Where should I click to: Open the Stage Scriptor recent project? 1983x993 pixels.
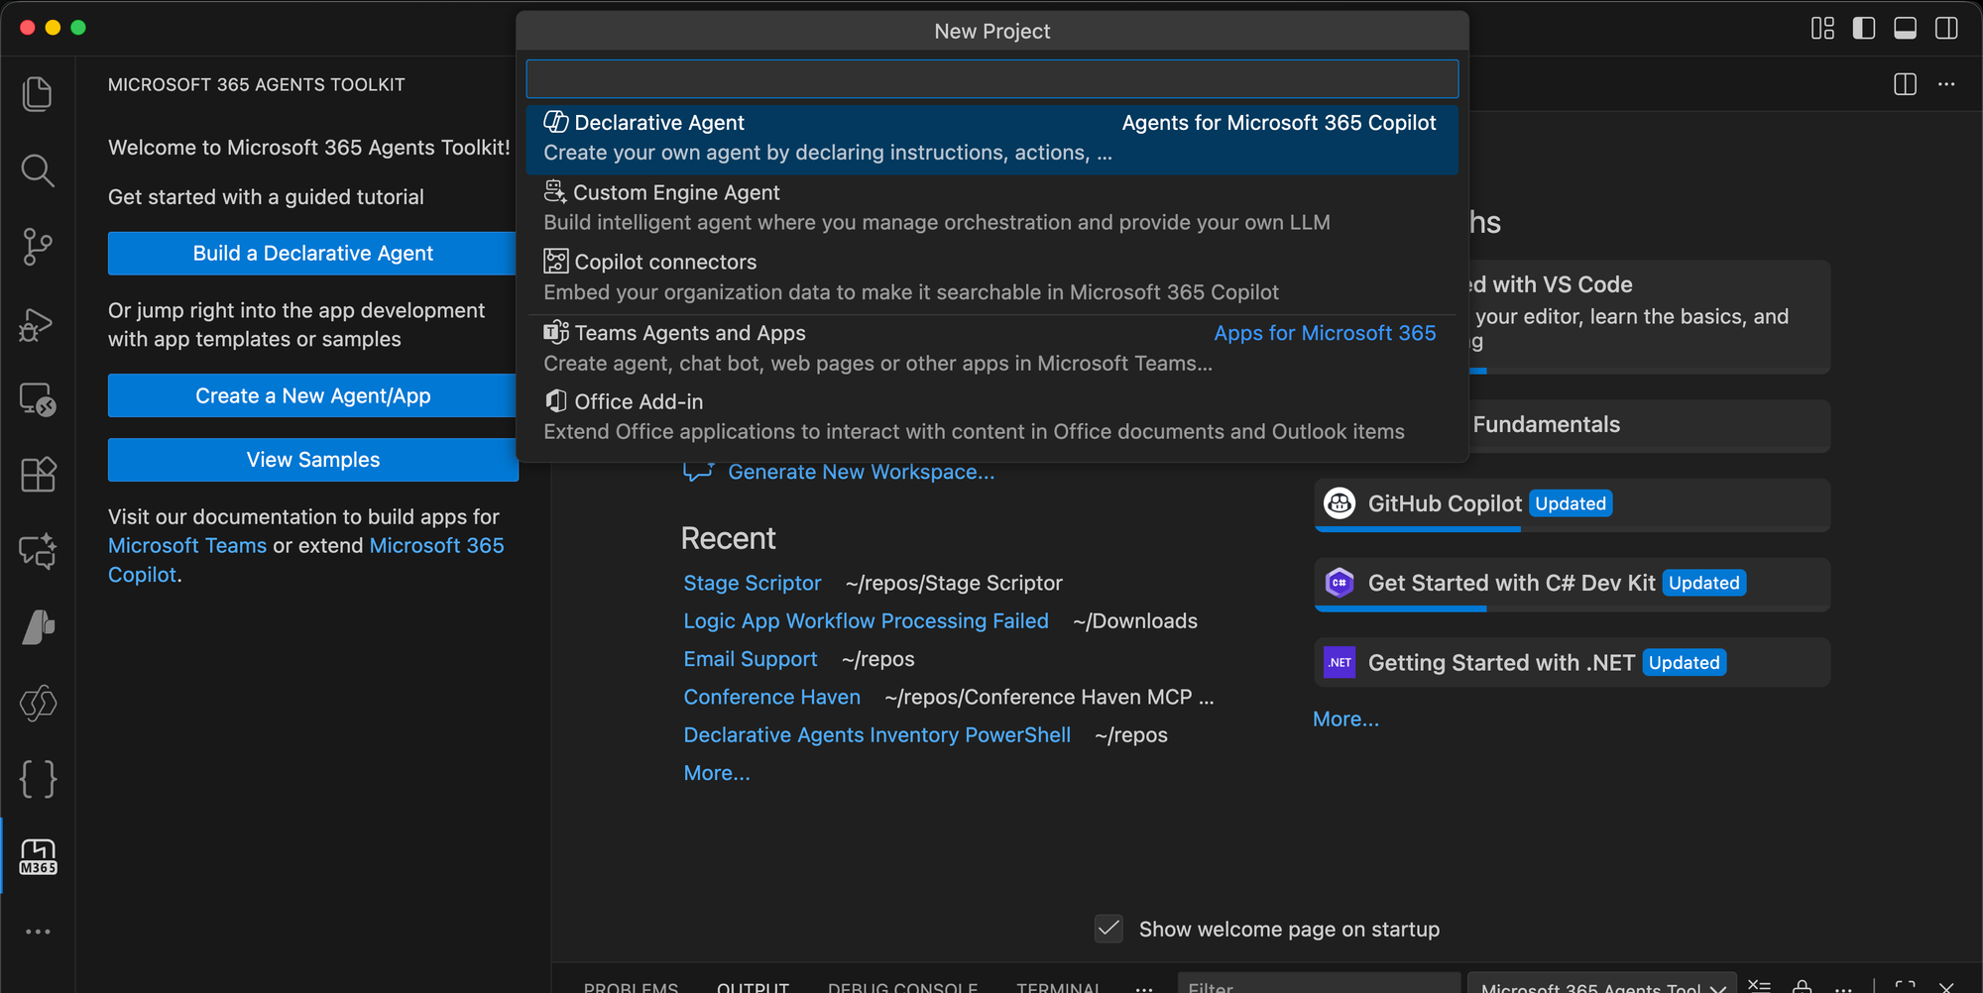click(752, 583)
